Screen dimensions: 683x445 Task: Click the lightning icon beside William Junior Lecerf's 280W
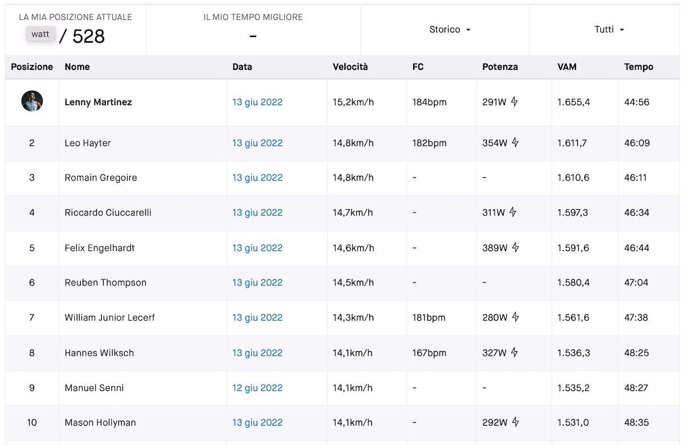point(515,318)
